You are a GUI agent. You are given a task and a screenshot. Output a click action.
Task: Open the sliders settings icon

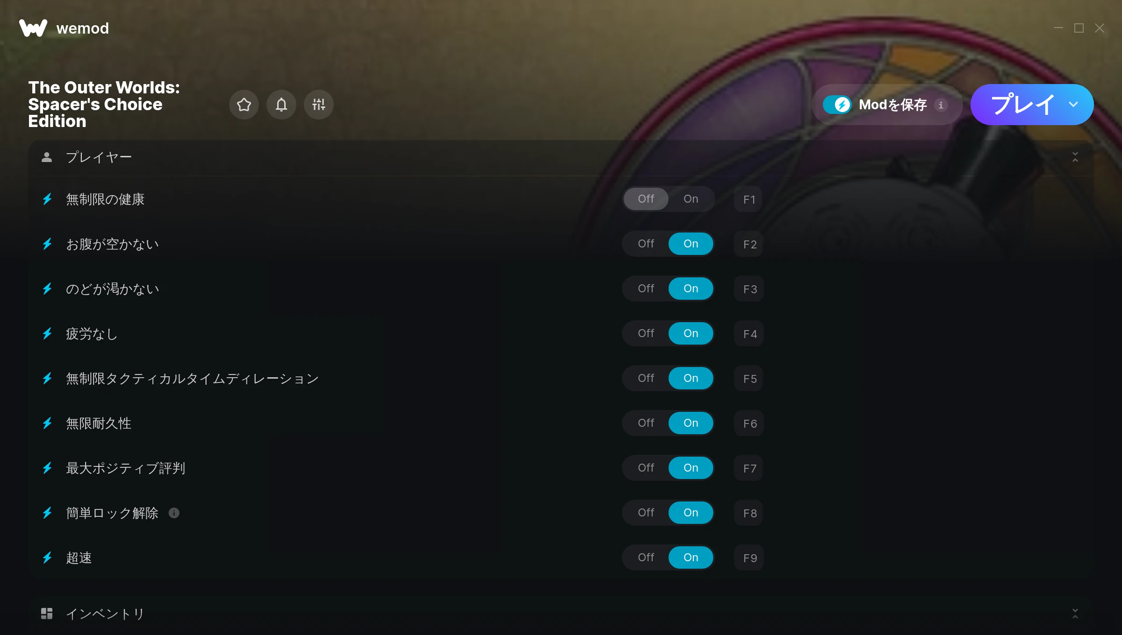pyautogui.click(x=319, y=105)
